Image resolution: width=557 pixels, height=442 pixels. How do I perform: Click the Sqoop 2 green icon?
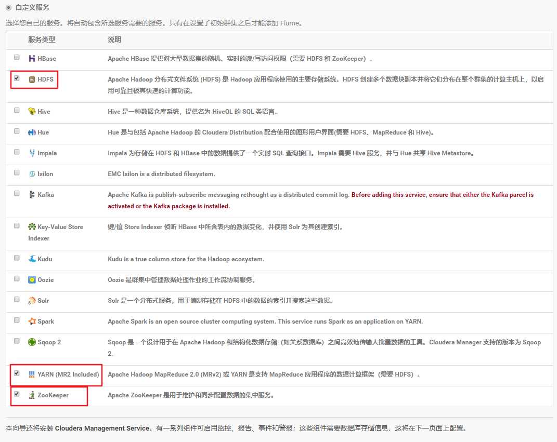32,342
